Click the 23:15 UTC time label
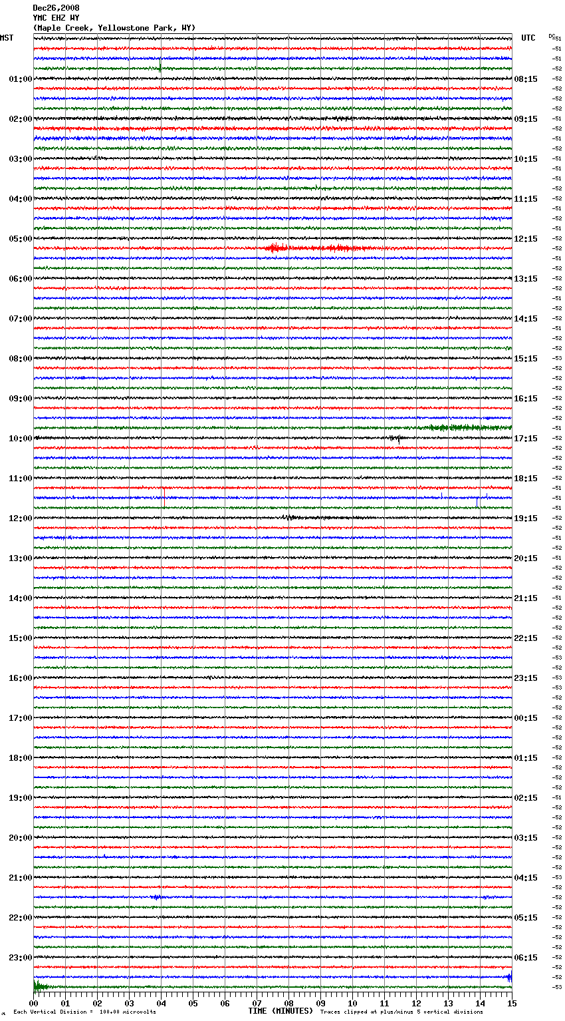 [x=526, y=678]
